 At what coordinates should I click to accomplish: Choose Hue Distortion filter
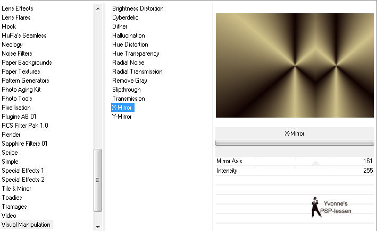point(130,45)
